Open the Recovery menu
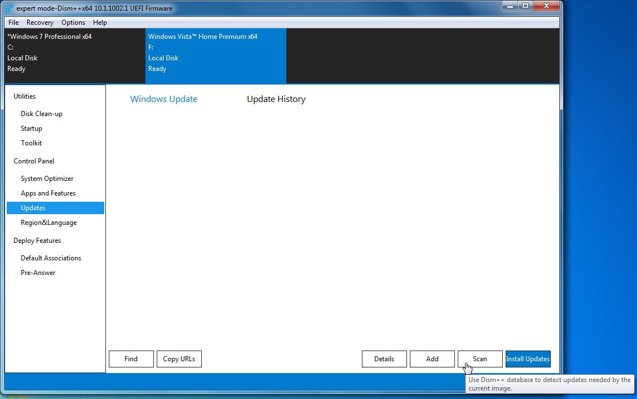The image size is (637, 399). (40, 23)
